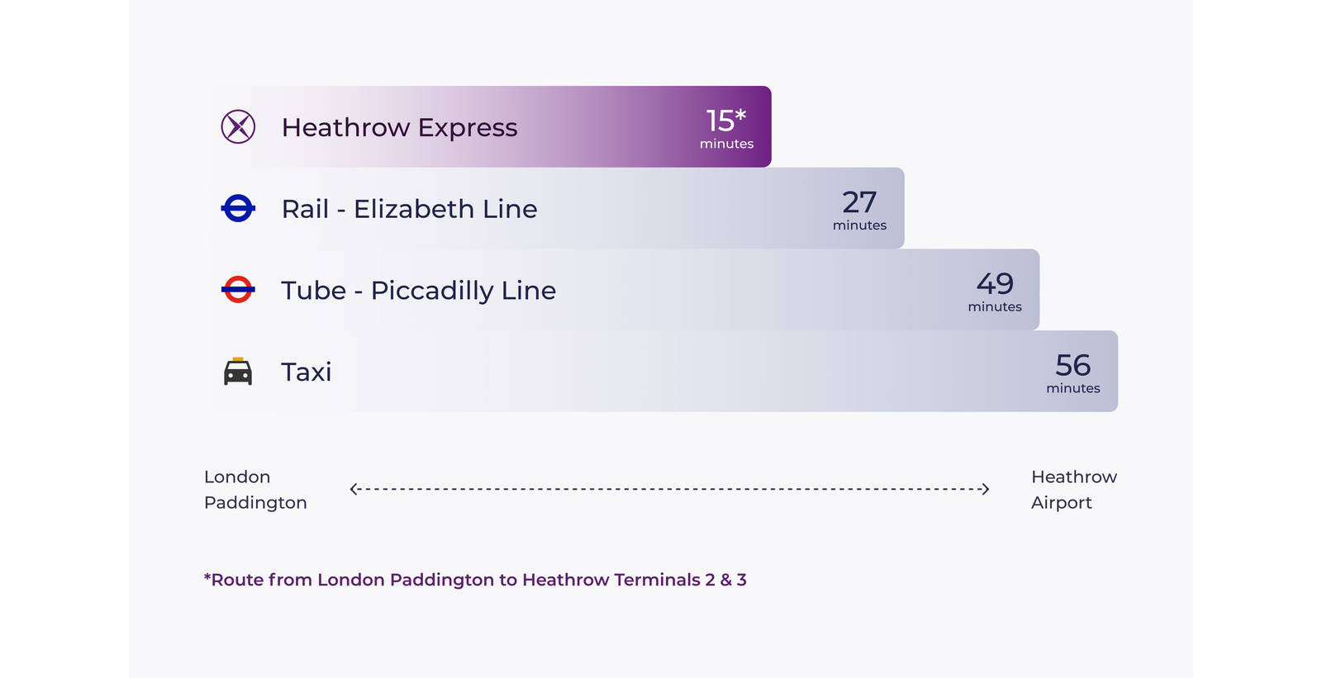Click the 15 minutes travel time
This screenshot has height=678, width=1322.
726,128
